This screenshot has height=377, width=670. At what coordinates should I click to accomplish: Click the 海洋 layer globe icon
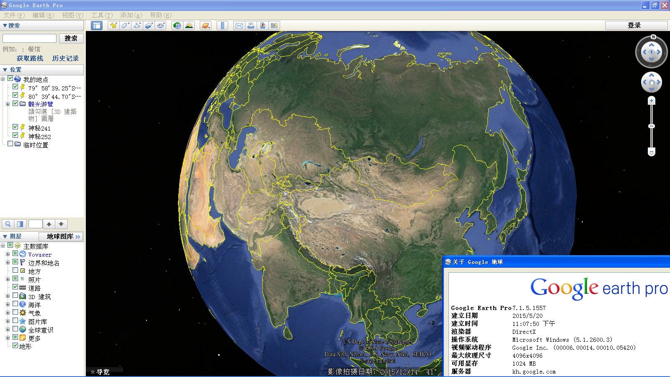pyautogui.click(x=23, y=304)
